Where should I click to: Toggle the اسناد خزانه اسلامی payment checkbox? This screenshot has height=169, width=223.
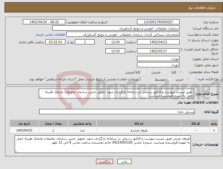click(142, 78)
